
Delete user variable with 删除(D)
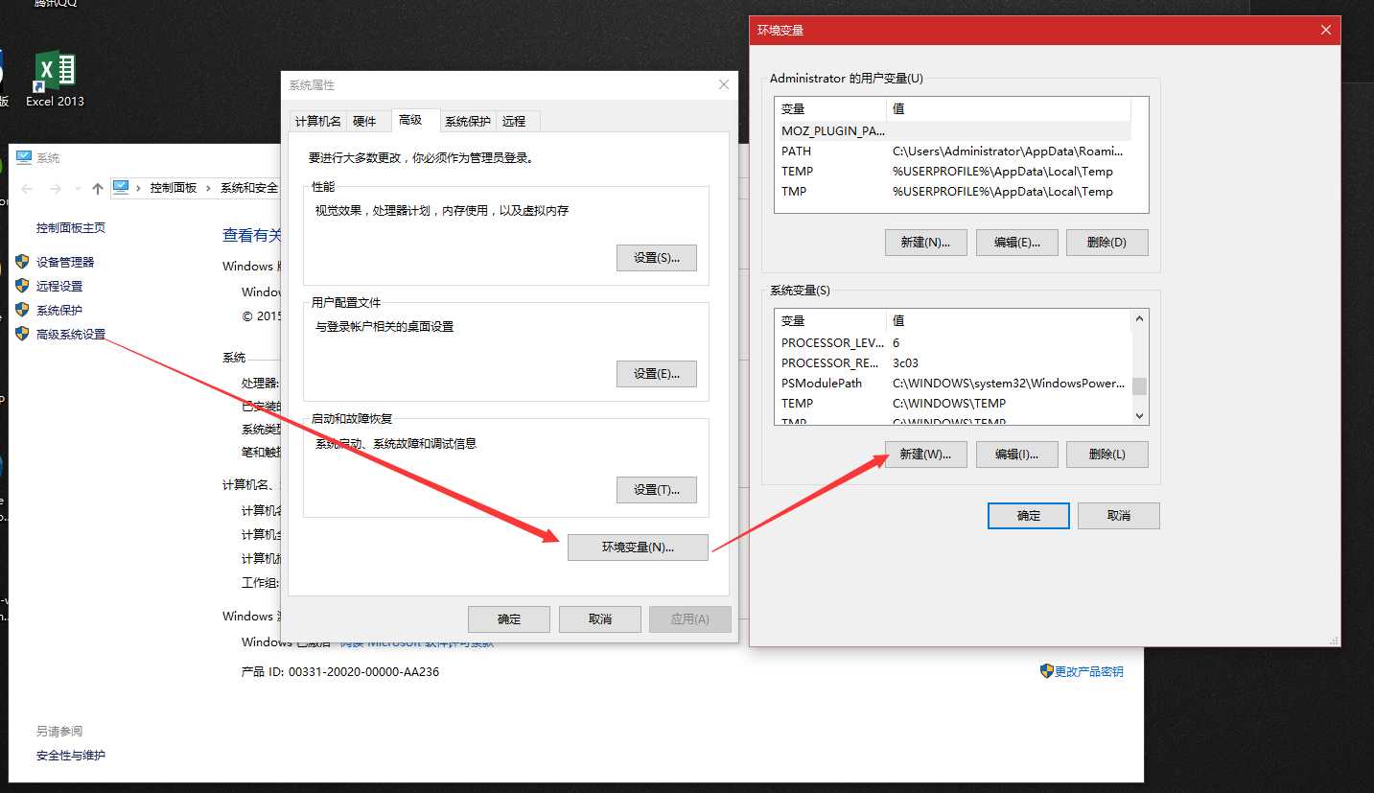(x=1106, y=243)
